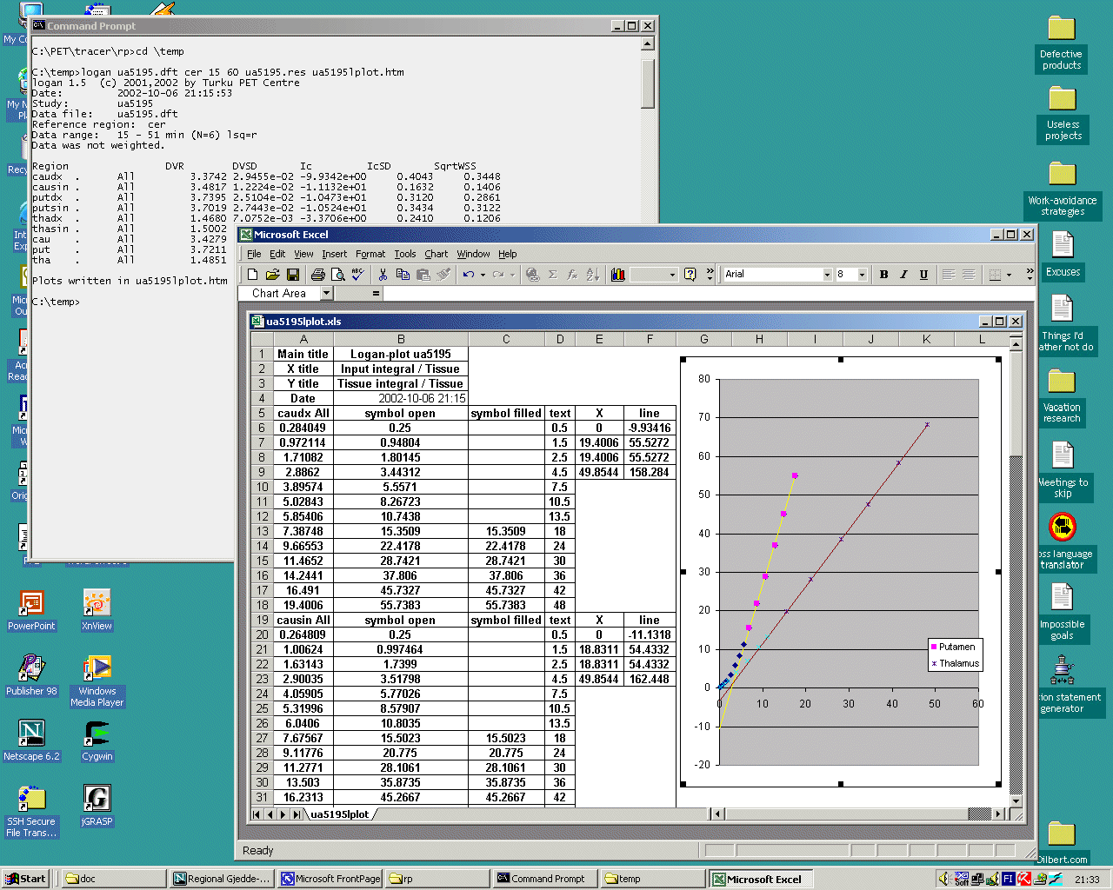Toggle Bold formatting button
Screen dimensions: 1113x890
pos(883,275)
